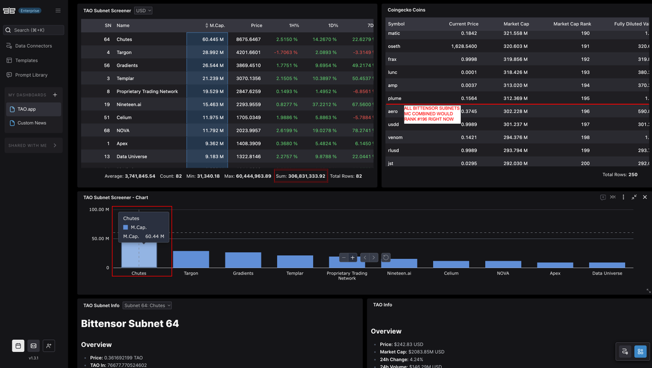Image resolution: width=652 pixels, height=368 pixels.
Task: Minimize the chart with collapse arrows icon
Action: 634,197
